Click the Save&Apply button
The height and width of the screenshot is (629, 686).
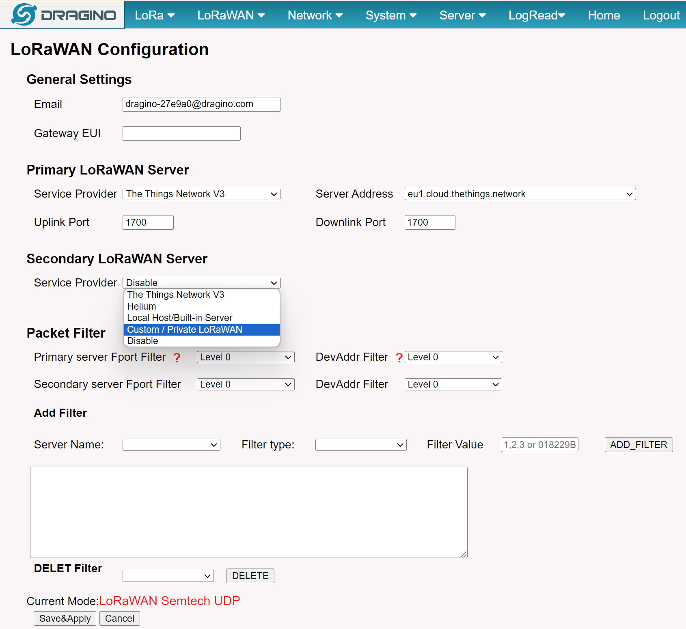click(x=65, y=618)
